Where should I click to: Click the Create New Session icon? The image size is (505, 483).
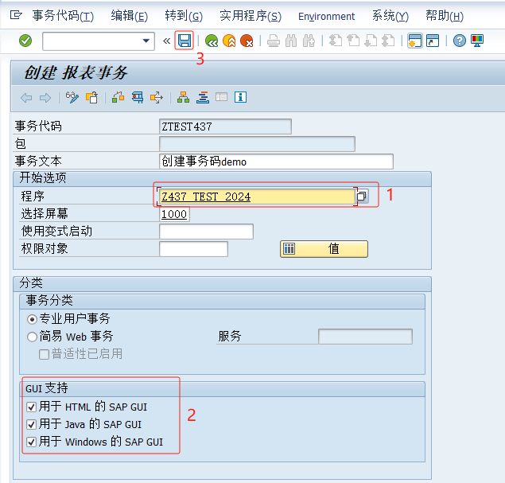415,41
